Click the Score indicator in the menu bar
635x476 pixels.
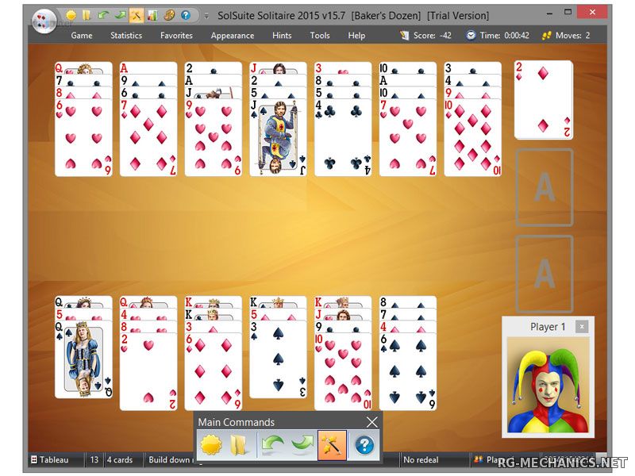pos(425,36)
